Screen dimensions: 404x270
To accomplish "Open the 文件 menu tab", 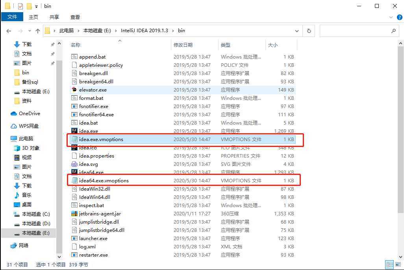I will (12, 17).
